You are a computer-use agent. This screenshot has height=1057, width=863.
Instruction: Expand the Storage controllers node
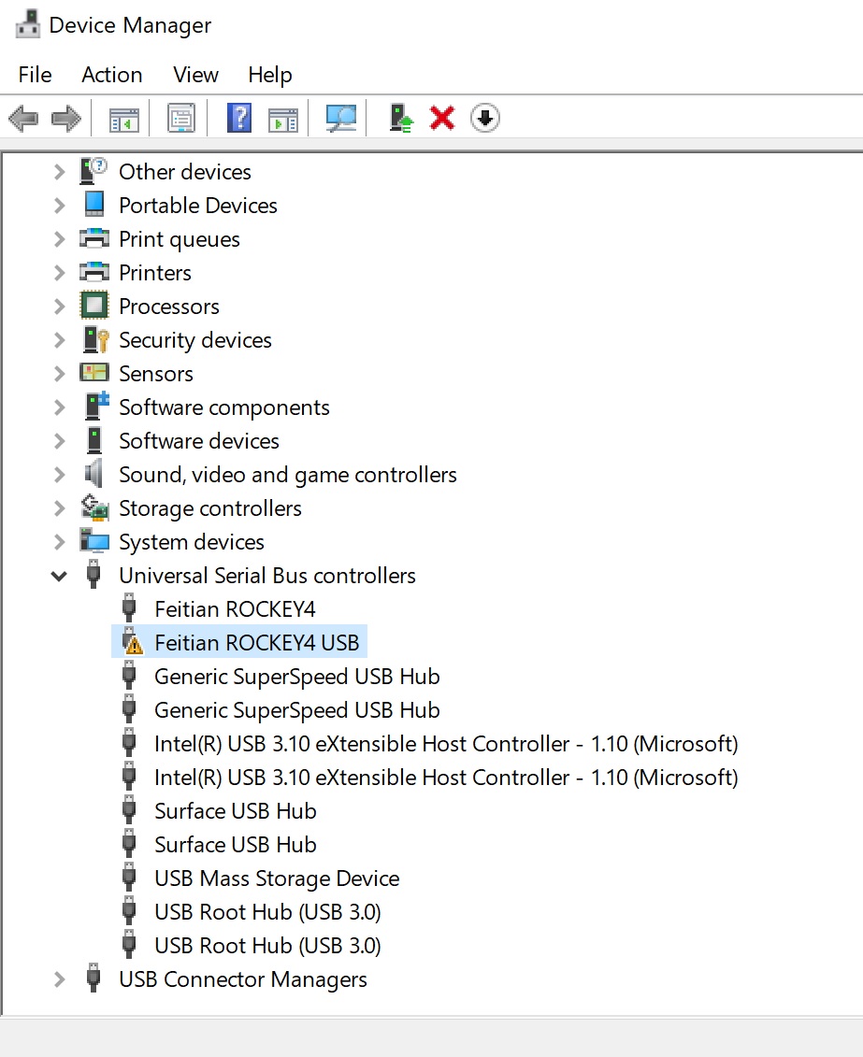pyautogui.click(x=59, y=508)
